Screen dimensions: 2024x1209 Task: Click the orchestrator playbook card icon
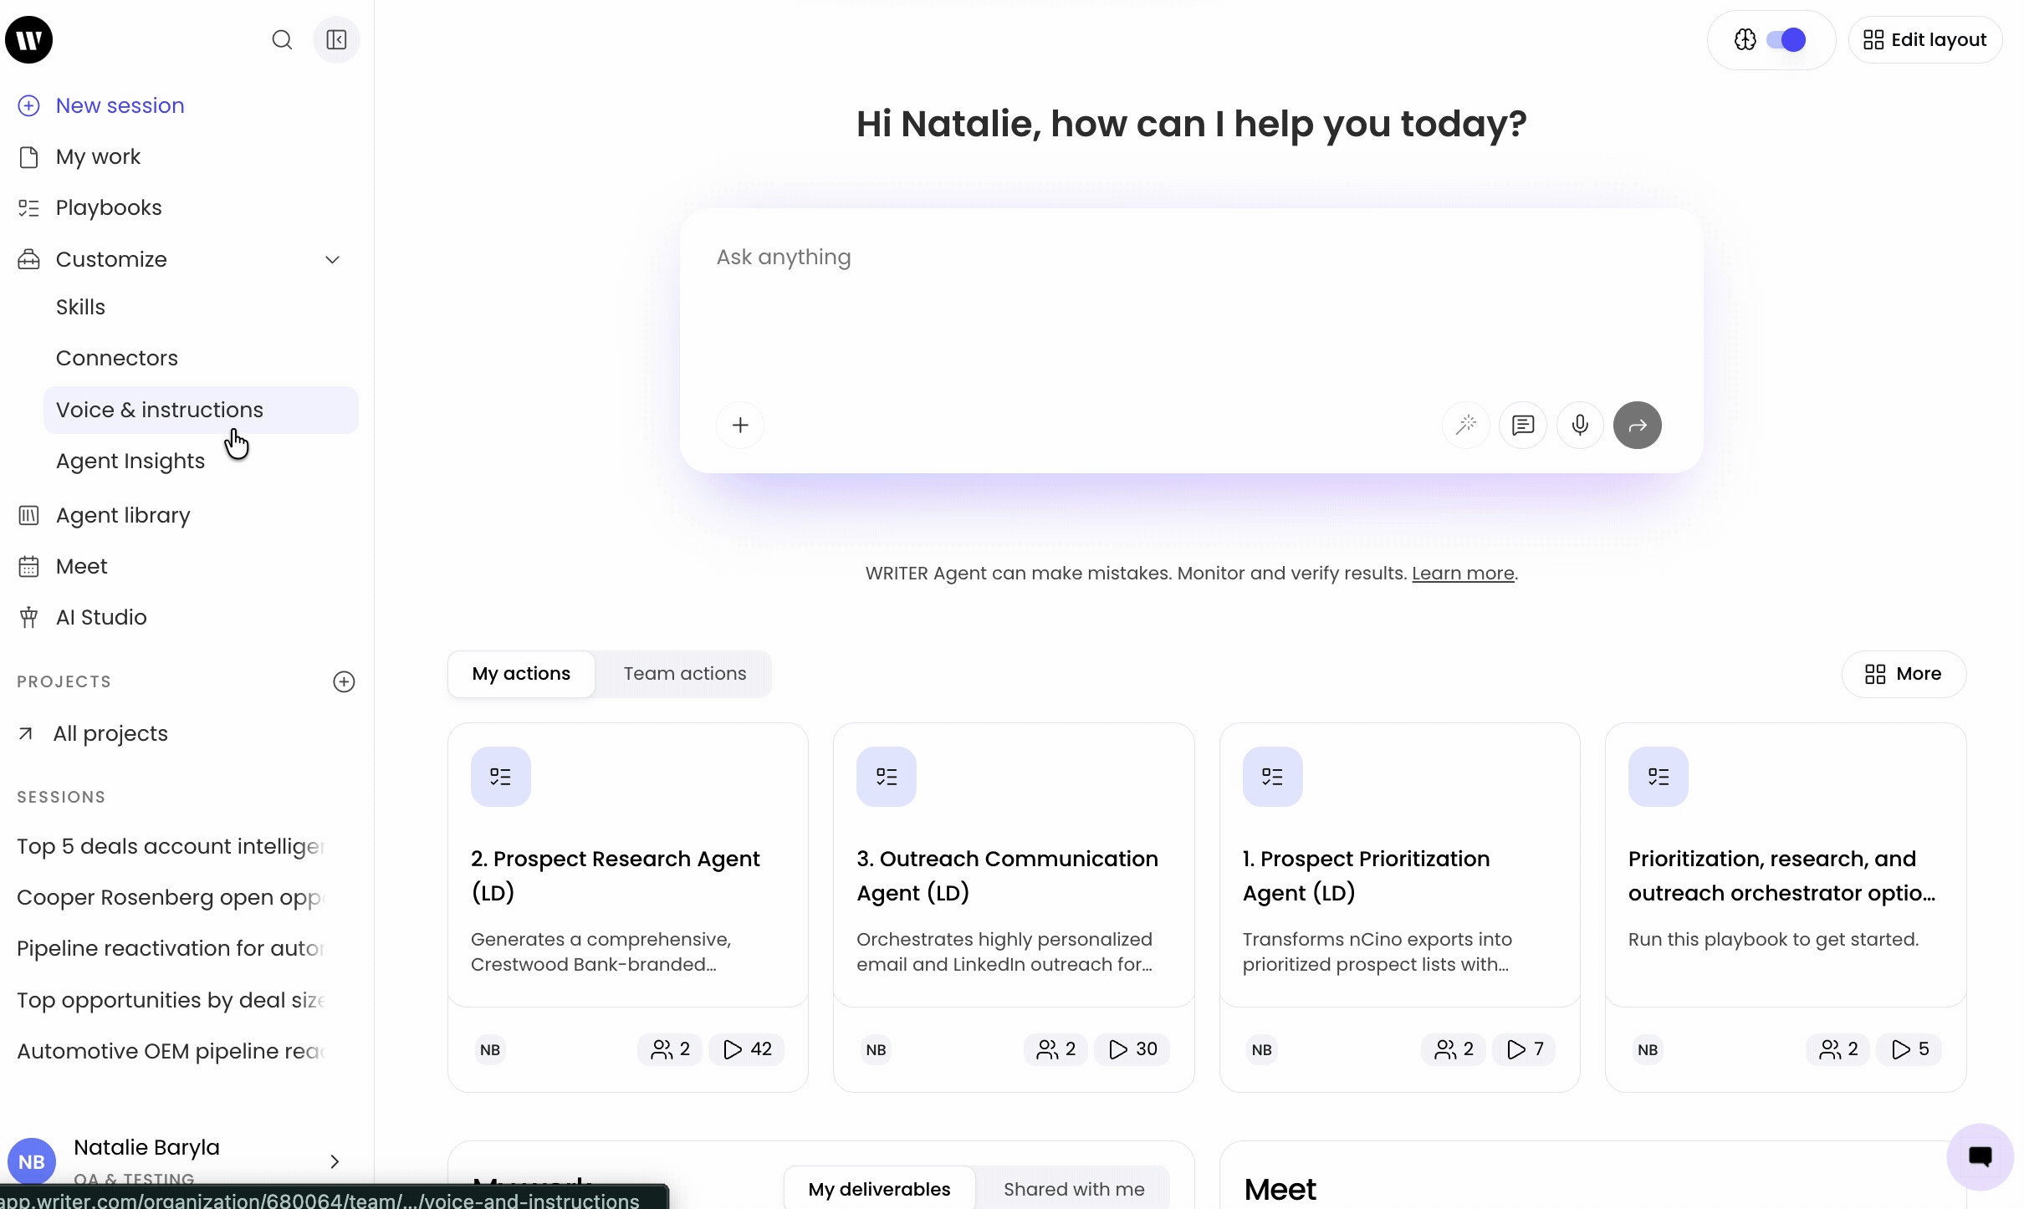point(1658,777)
